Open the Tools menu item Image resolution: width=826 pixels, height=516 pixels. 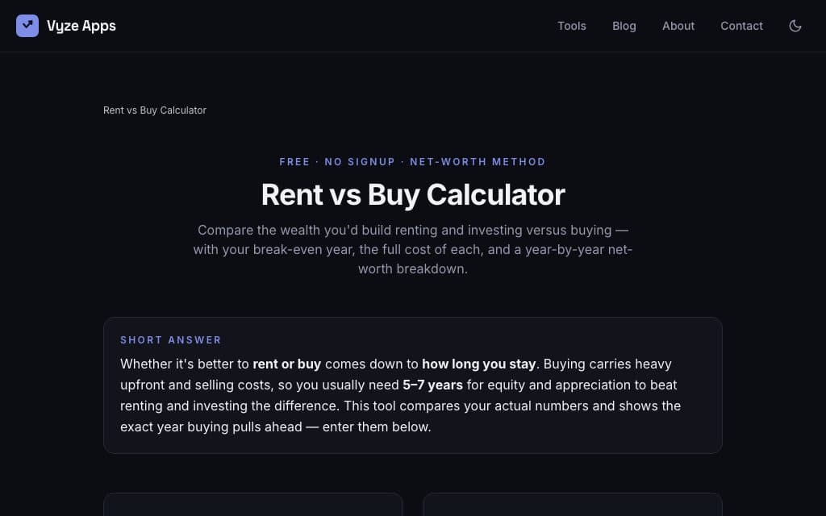572,26
